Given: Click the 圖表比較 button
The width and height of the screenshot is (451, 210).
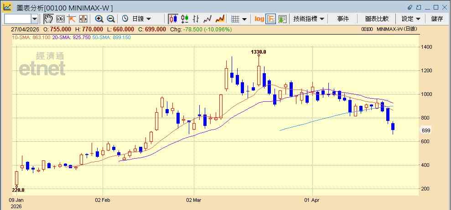Looking at the screenshot, I should tap(377, 19).
